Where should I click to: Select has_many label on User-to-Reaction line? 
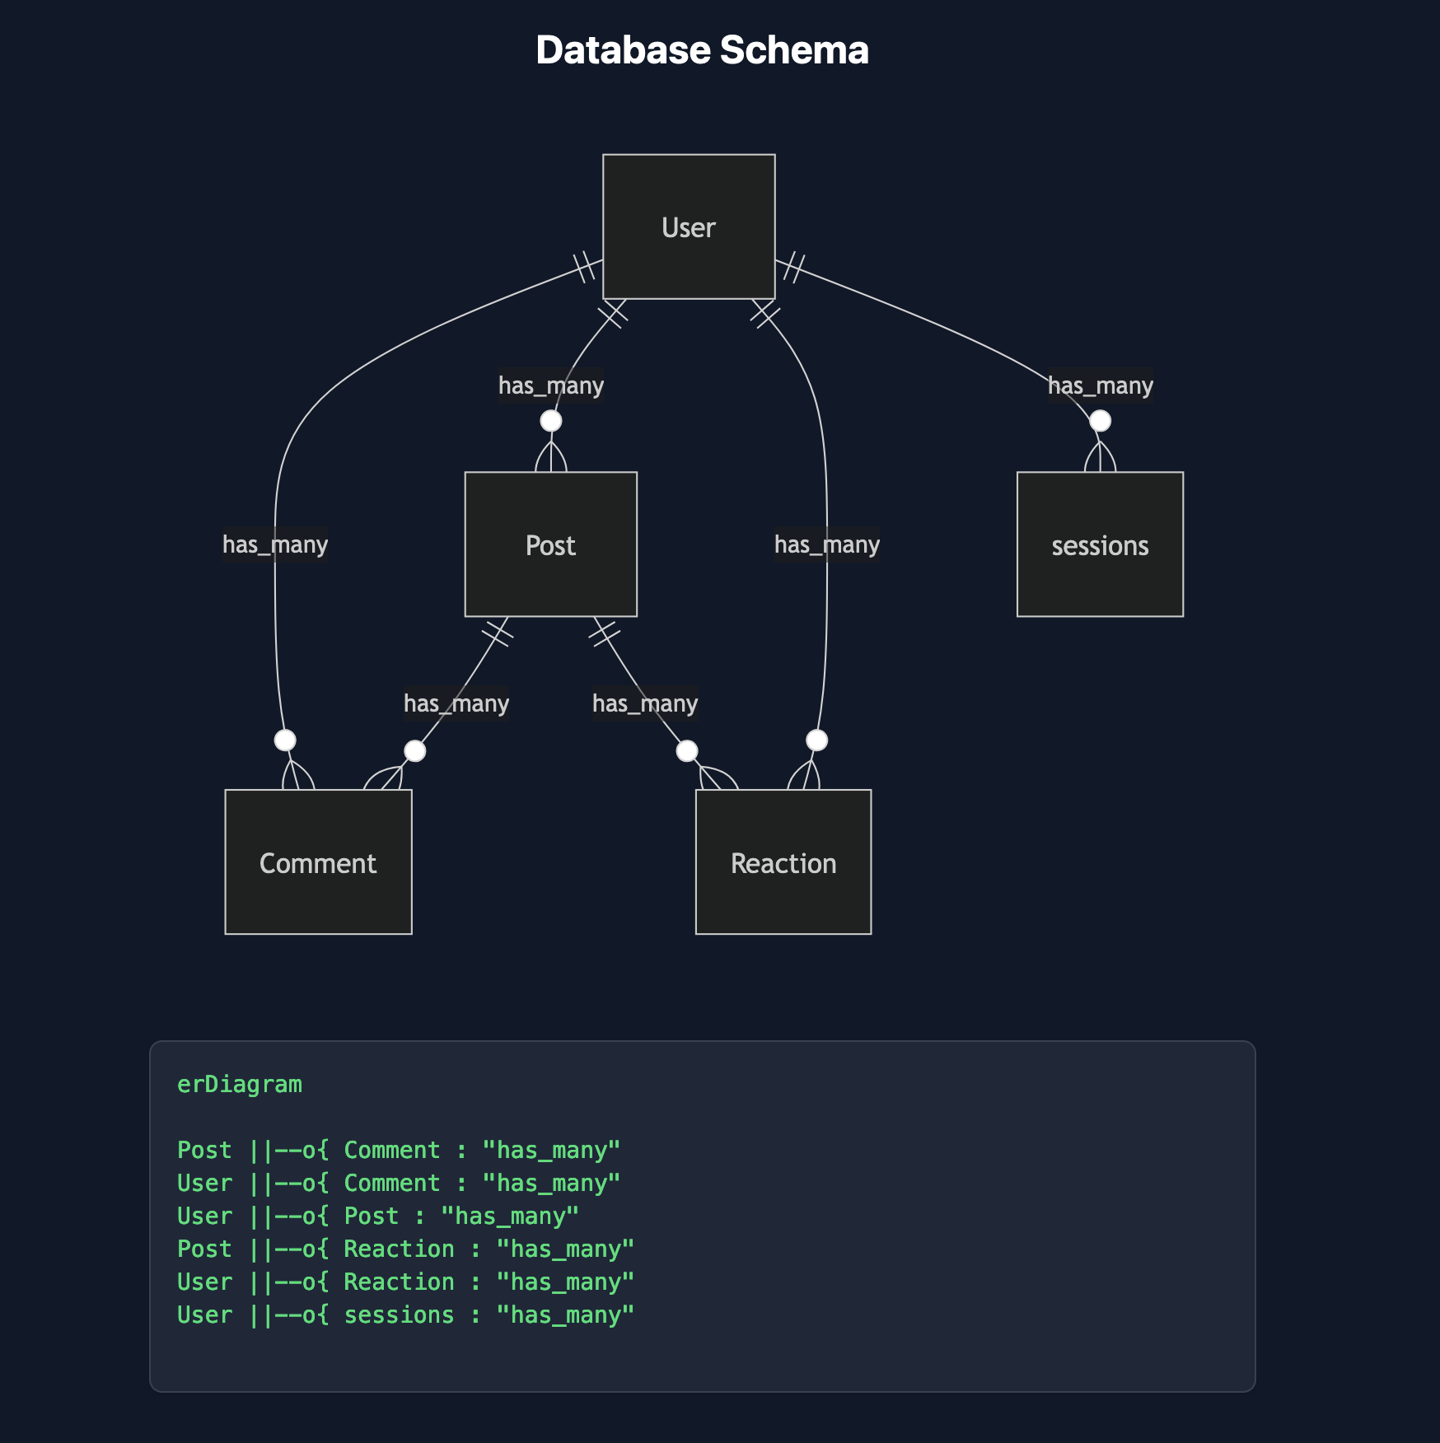[826, 544]
